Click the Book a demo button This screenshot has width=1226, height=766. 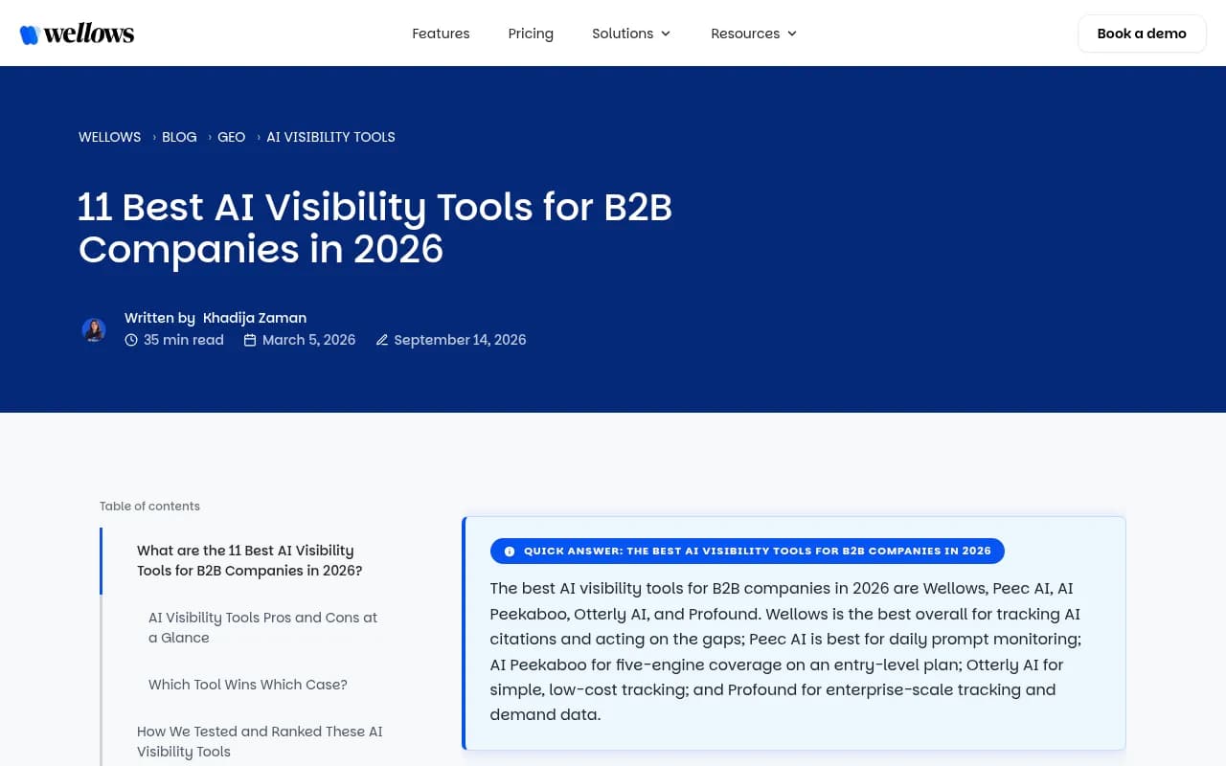[x=1142, y=34]
